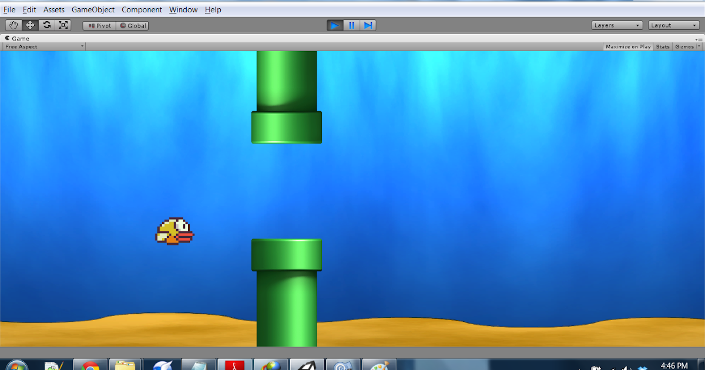
Task: Open the Layers dropdown
Action: click(x=617, y=25)
